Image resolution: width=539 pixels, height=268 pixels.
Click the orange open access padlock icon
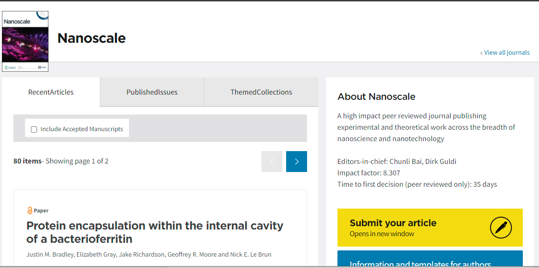pyautogui.click(x=29, y=211)
